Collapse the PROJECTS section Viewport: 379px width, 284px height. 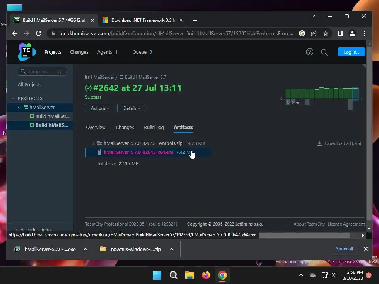13,98
